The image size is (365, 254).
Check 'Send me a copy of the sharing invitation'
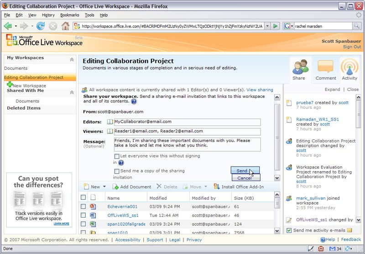pyautogui.click(x=117, y=171)
